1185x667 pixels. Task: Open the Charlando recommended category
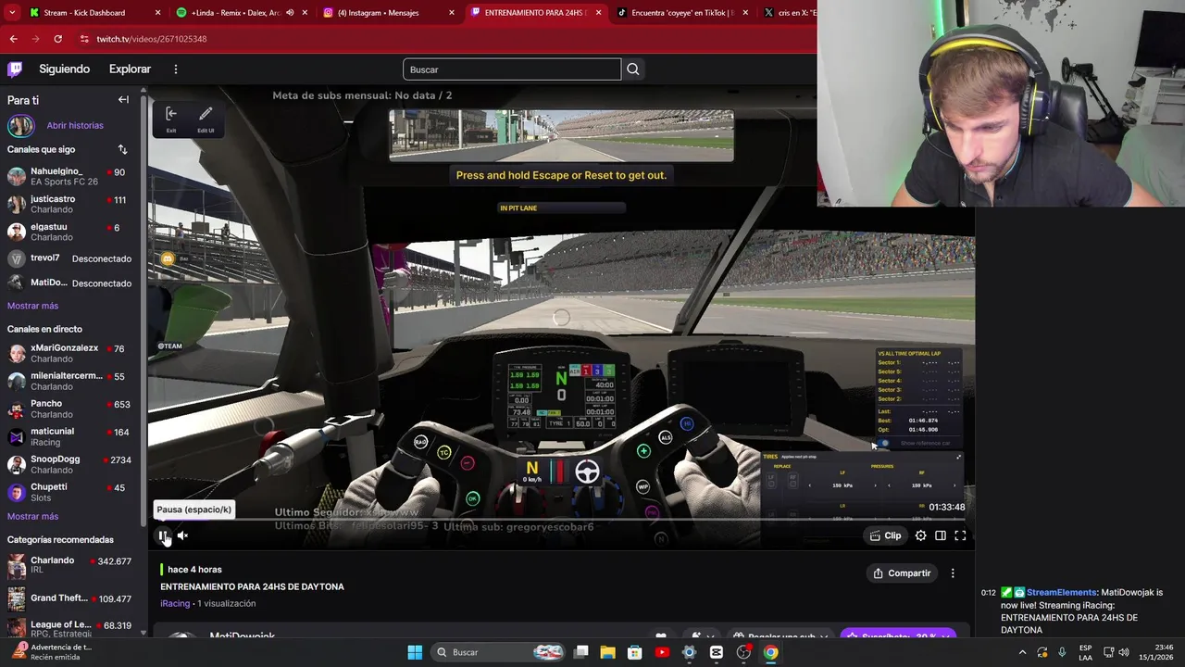click(x=72, y=565)
